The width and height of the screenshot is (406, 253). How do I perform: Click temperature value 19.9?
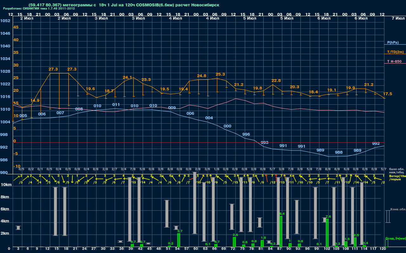(x=350, y=88)
